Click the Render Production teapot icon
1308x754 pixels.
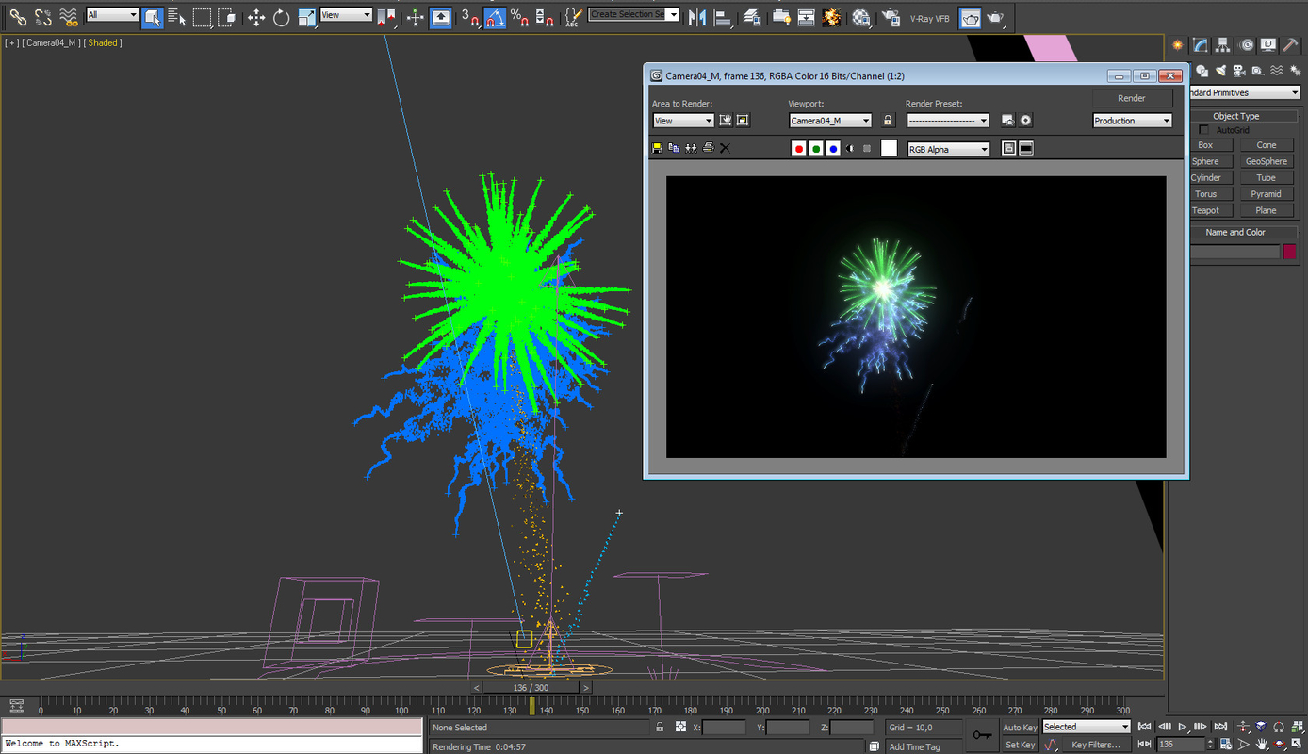coord(995,18)
